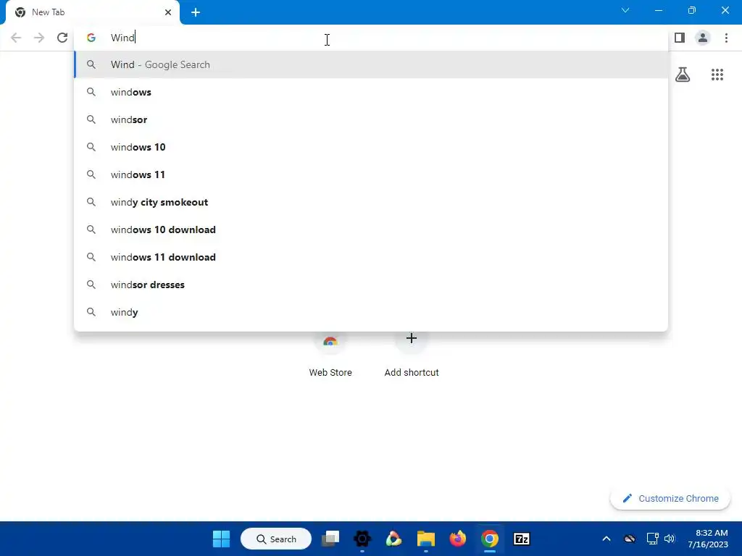Click the Google G icon in address bar

click(x=91, y=38)
